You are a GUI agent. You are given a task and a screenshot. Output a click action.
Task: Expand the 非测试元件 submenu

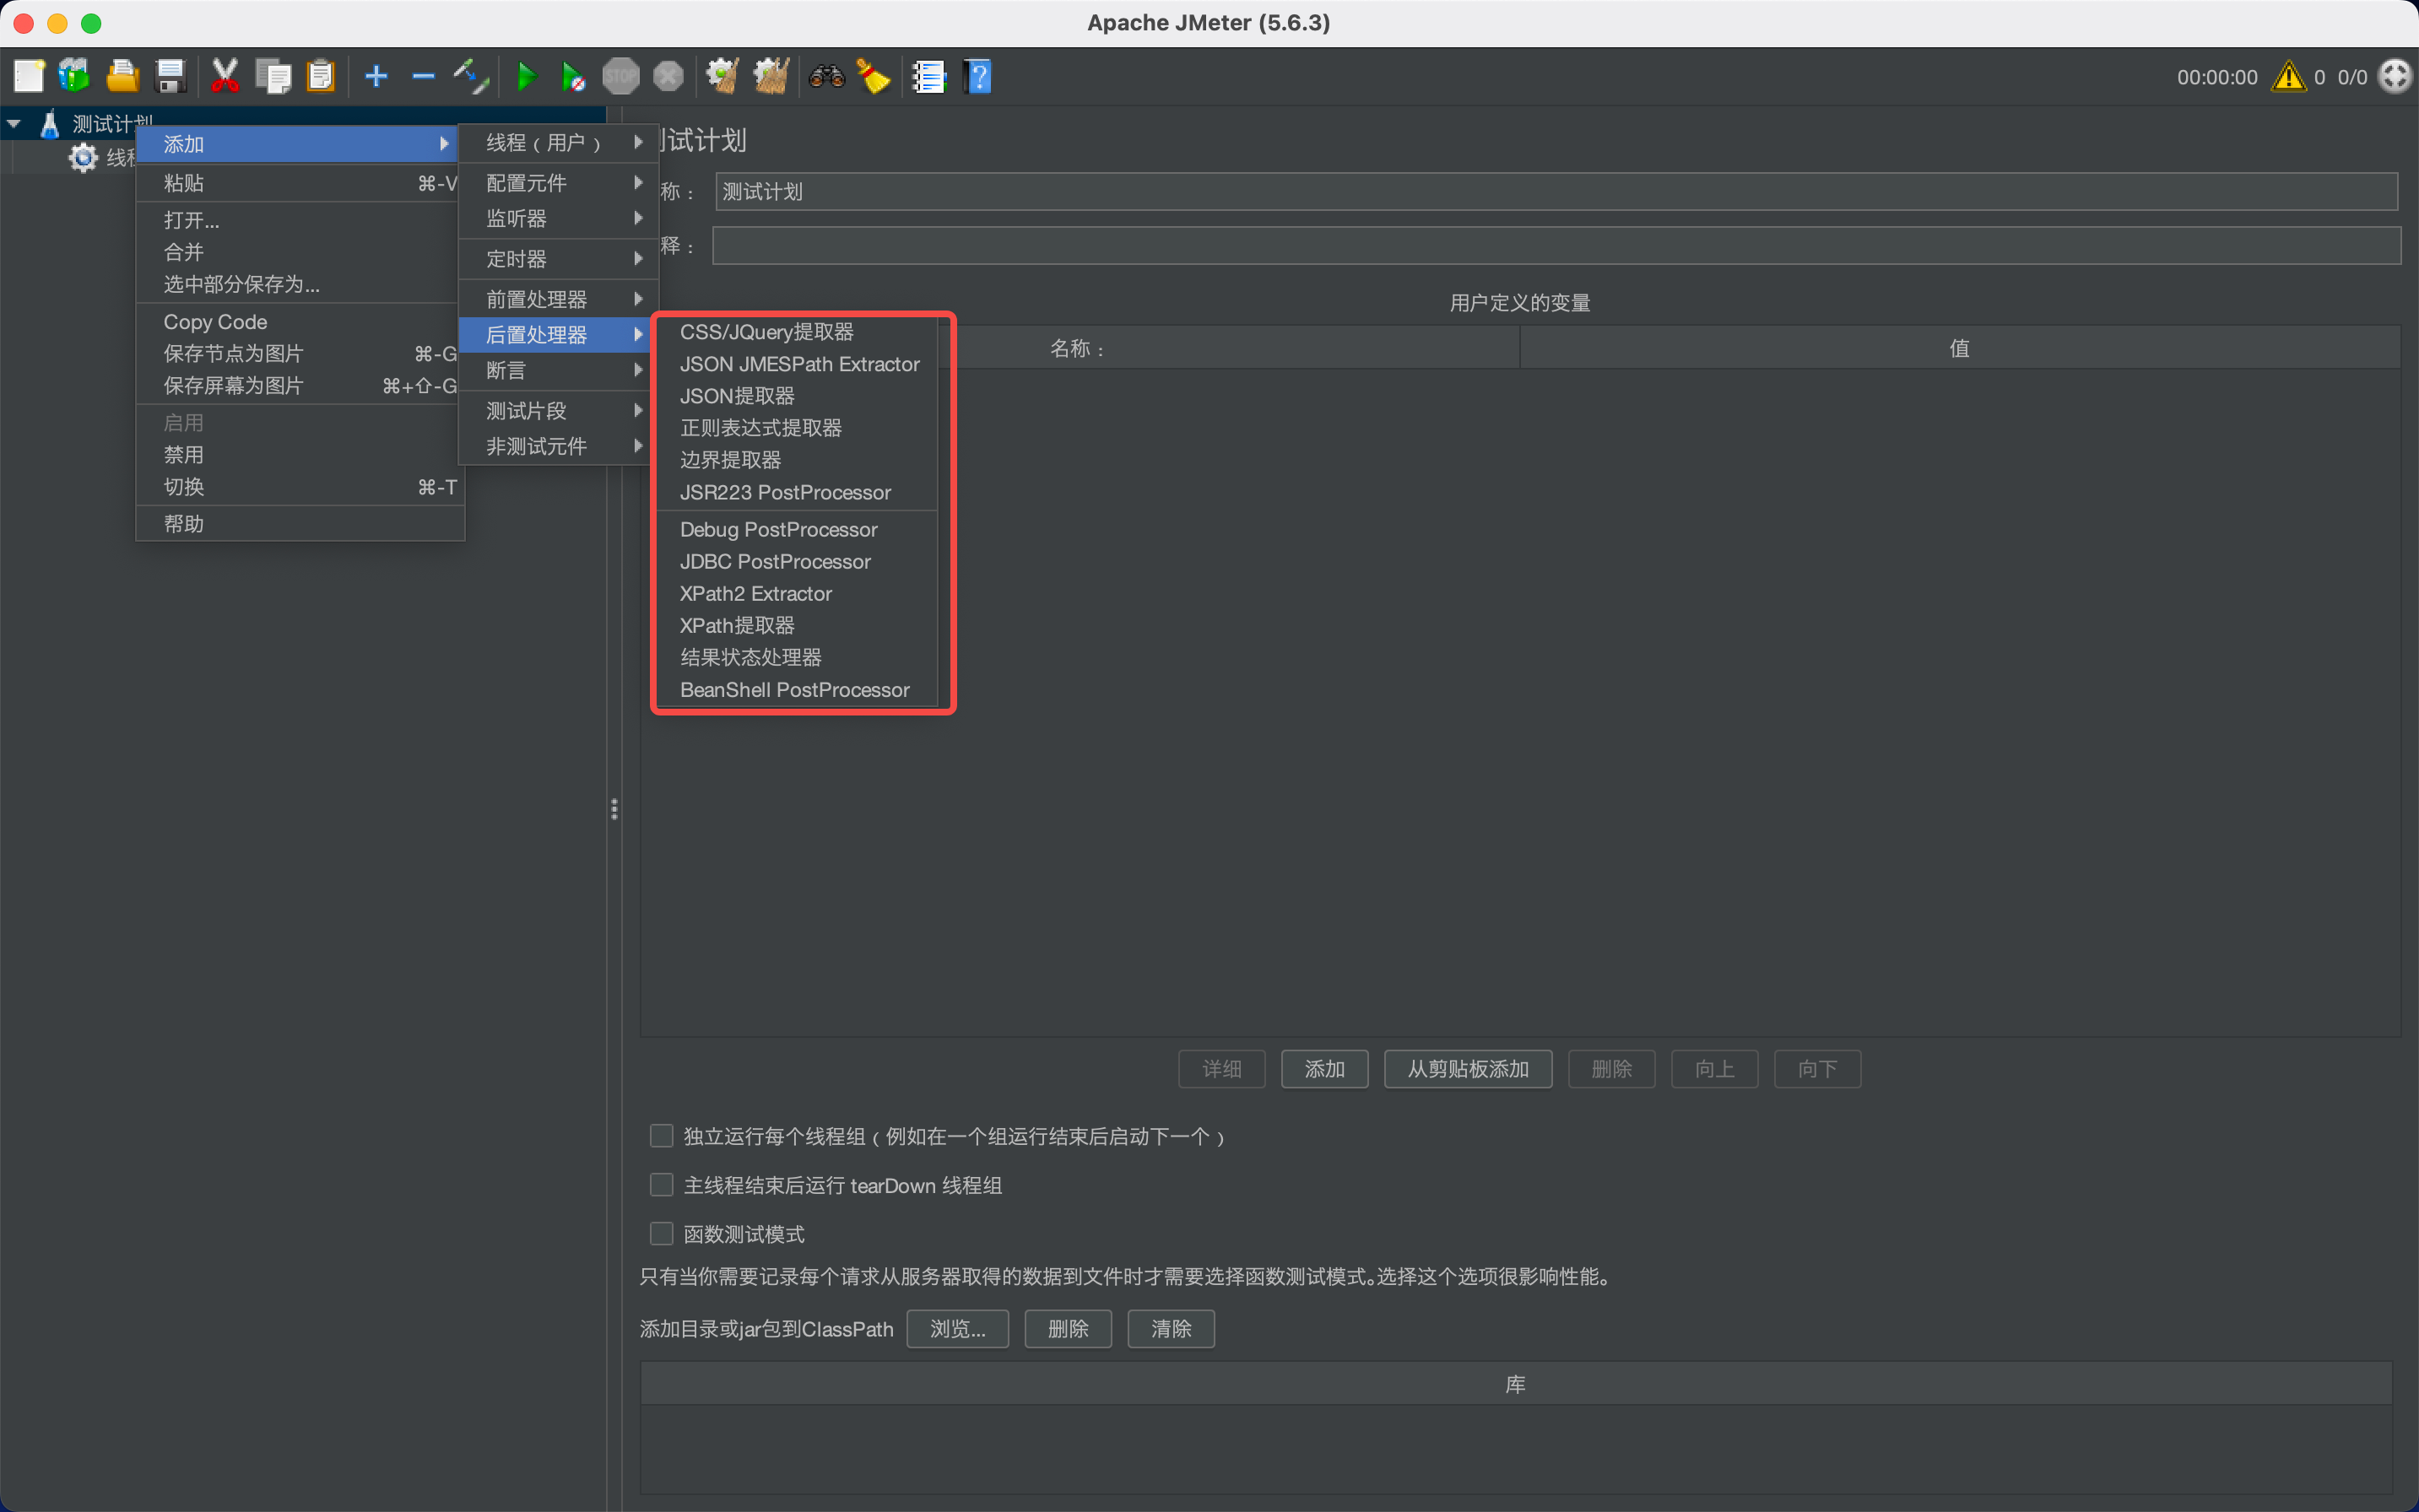point(558,446)
